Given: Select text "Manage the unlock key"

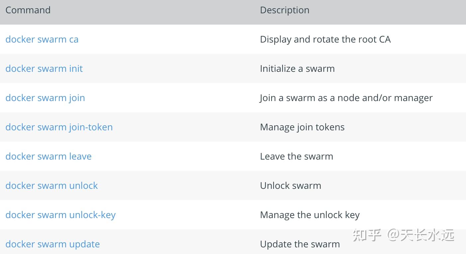Looking at the screenshot, I should (x=310, y=215).
